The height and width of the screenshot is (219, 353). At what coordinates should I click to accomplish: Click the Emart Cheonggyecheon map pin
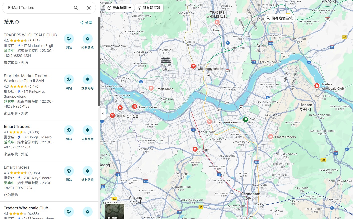[x=193, y=66]
